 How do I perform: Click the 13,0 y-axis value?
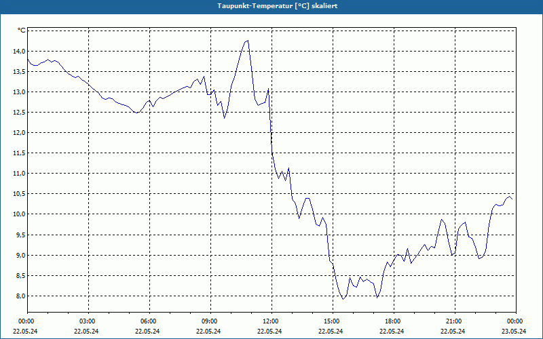(x=20, y=92)
